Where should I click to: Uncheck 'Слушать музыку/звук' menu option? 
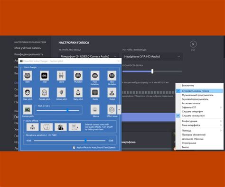tap(199, 116)
